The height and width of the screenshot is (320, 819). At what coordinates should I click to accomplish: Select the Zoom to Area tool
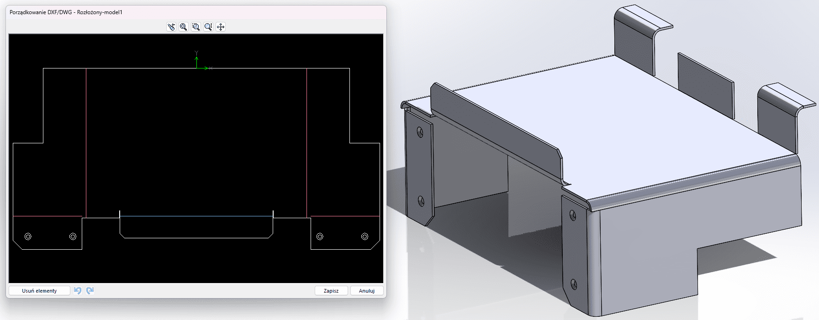(x=196, y=27)
